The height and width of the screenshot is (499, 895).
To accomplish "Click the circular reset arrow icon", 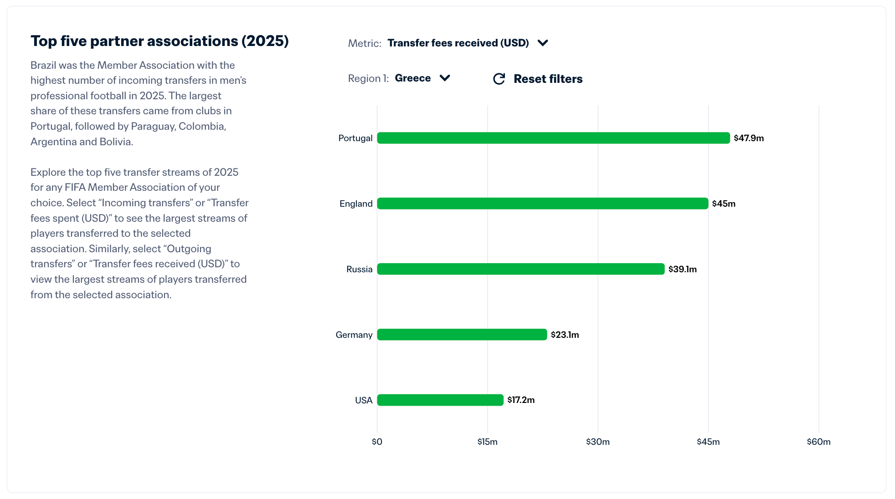I will coord(499,79).
